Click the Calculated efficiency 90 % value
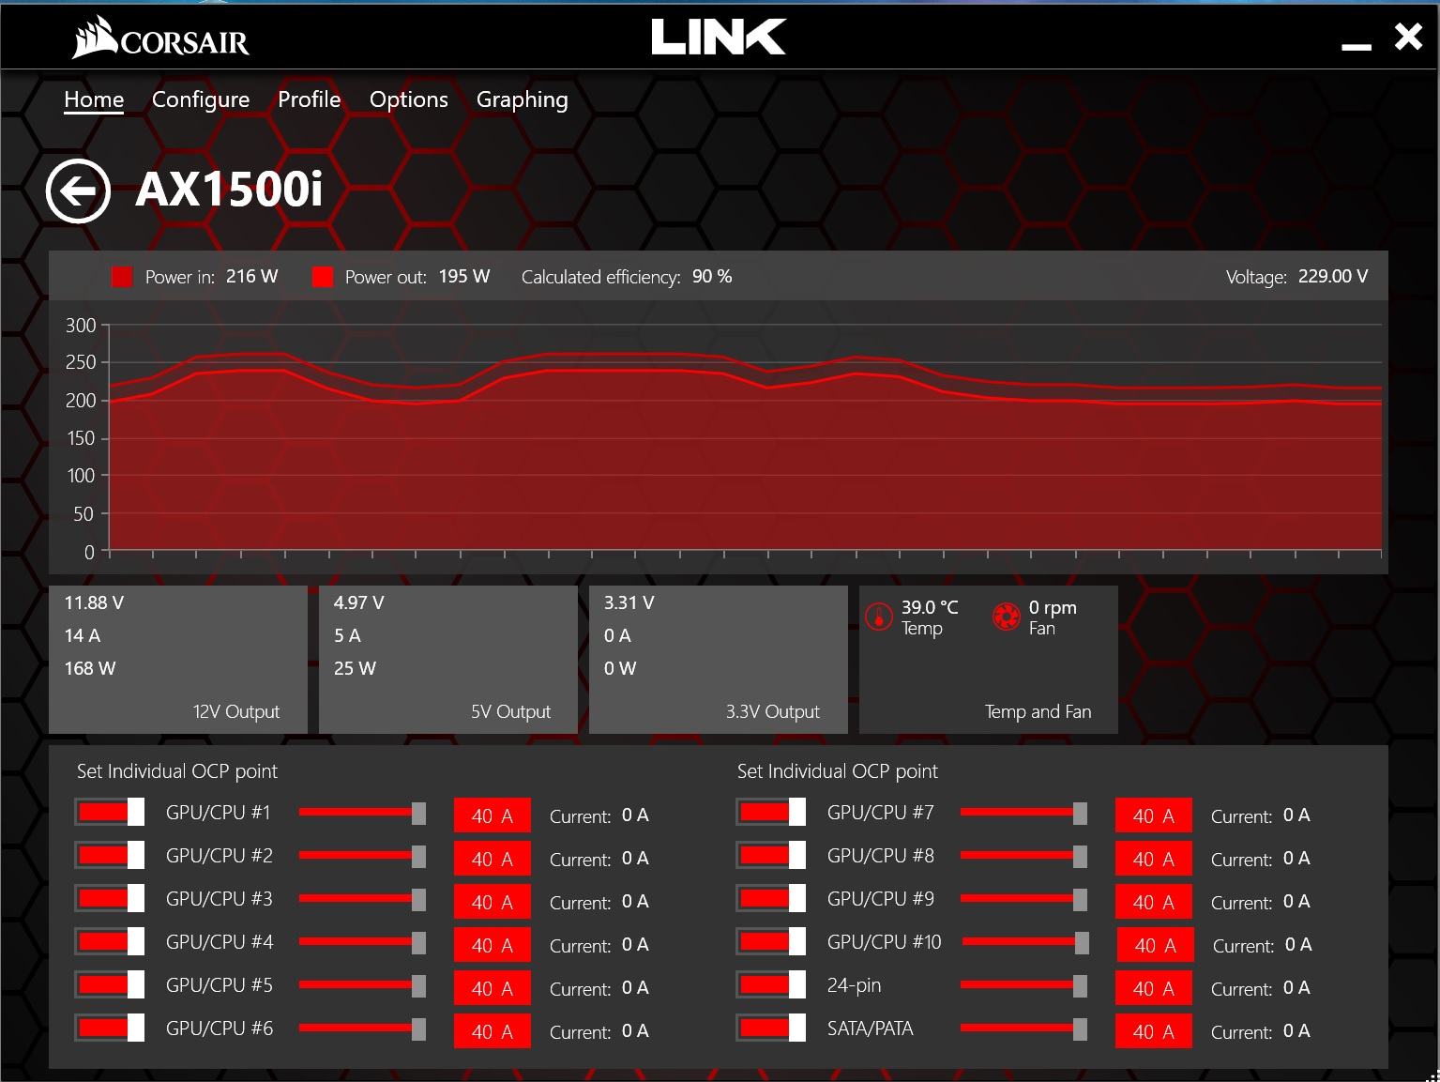1440x1082 pixels. pos(712,277)
